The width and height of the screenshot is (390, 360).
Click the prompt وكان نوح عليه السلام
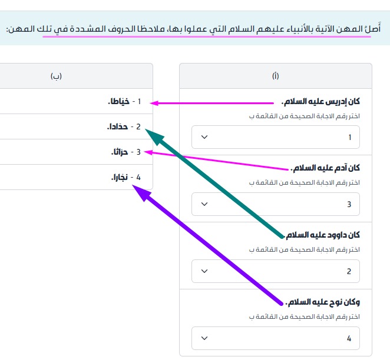[x=323, y=302]
